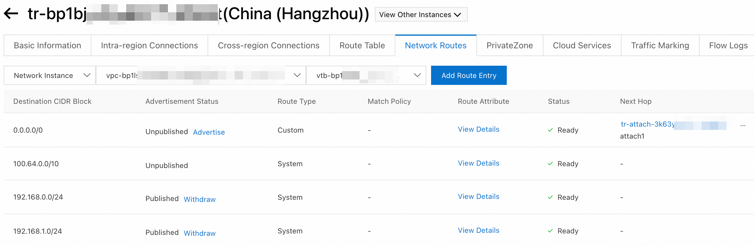
Task: Open the Route Table tab
Action: (362, 45)
